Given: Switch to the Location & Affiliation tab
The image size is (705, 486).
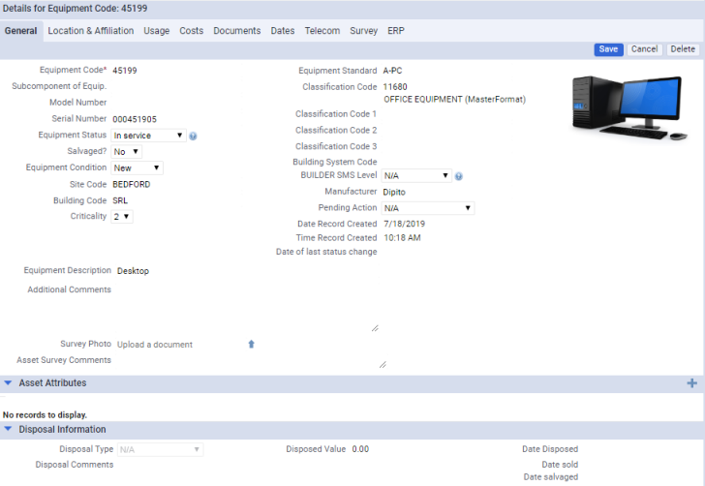Looking at the screenshot, I should click(90, 31).
